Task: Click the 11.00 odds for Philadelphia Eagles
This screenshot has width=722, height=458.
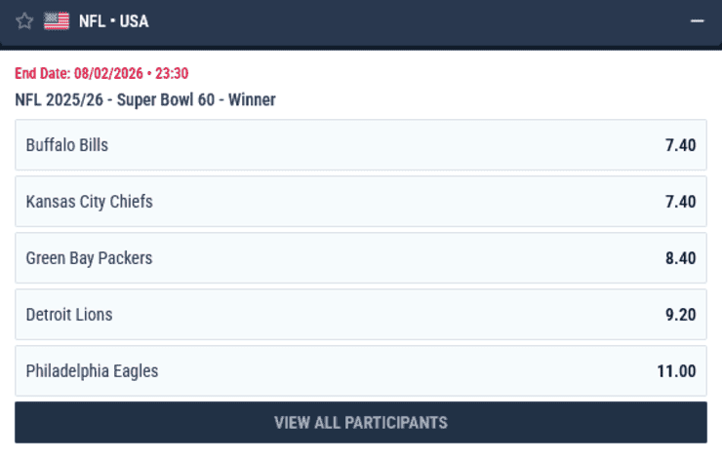Action: (676, 371)
